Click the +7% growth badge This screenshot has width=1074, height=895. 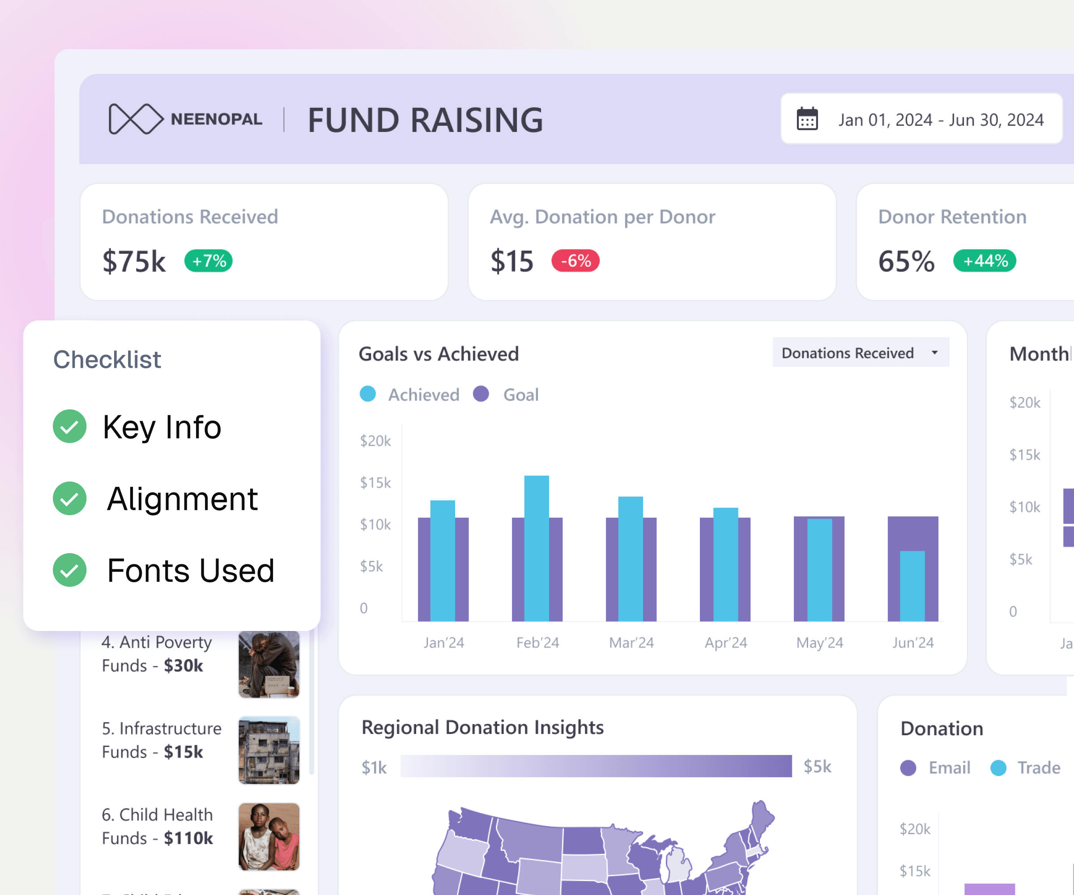(209, 261)
